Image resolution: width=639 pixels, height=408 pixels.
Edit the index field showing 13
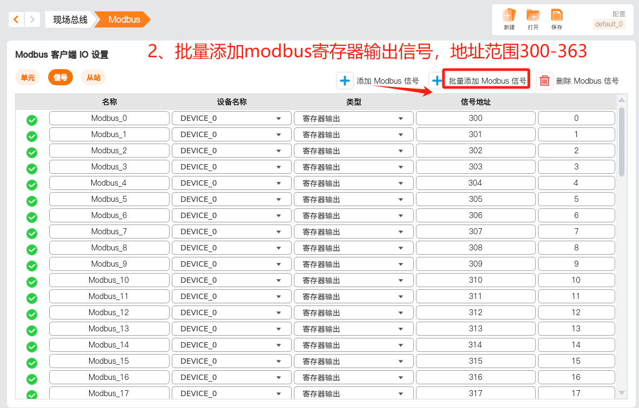(x=576, y=329)
